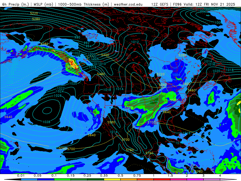Image resolution: width=241 pixels, height=181 pixels.
Task: Click the 1004 low pressure label near Hudson Bay
Action: point(176,75)
